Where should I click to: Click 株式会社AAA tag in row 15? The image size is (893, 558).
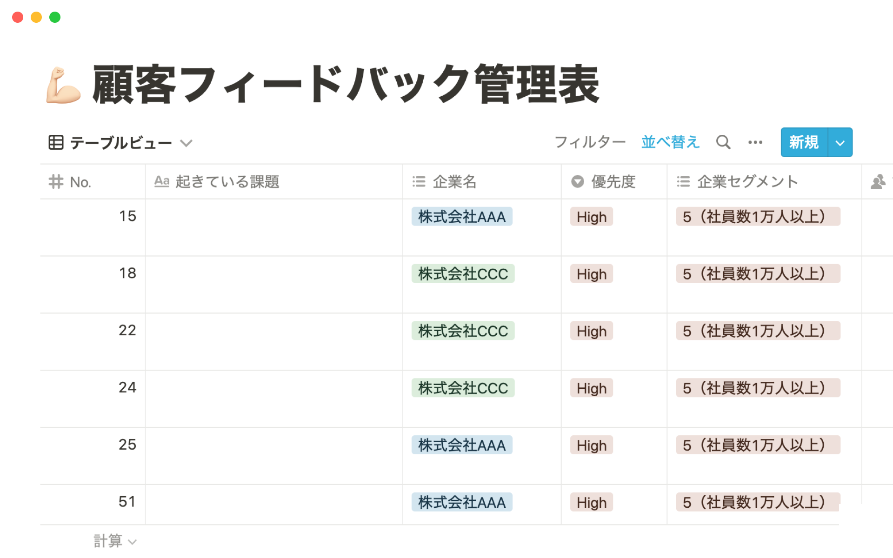(x=461, y=217)
